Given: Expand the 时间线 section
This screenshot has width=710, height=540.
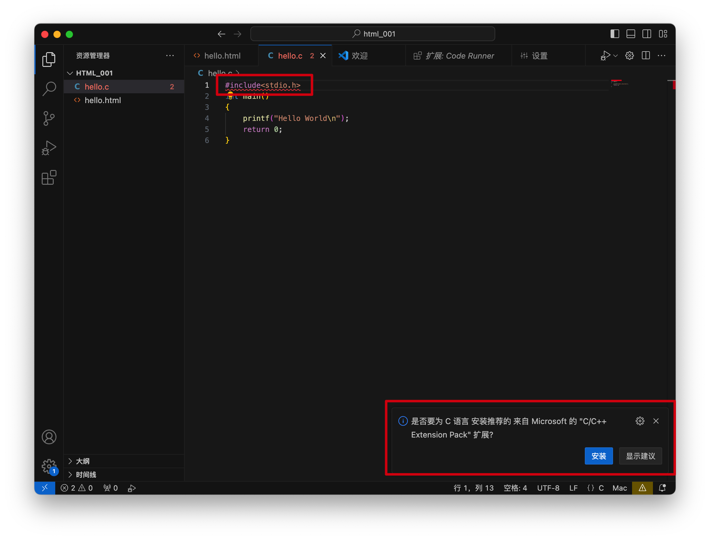Looking at the screenshot, I should point(124,475).
